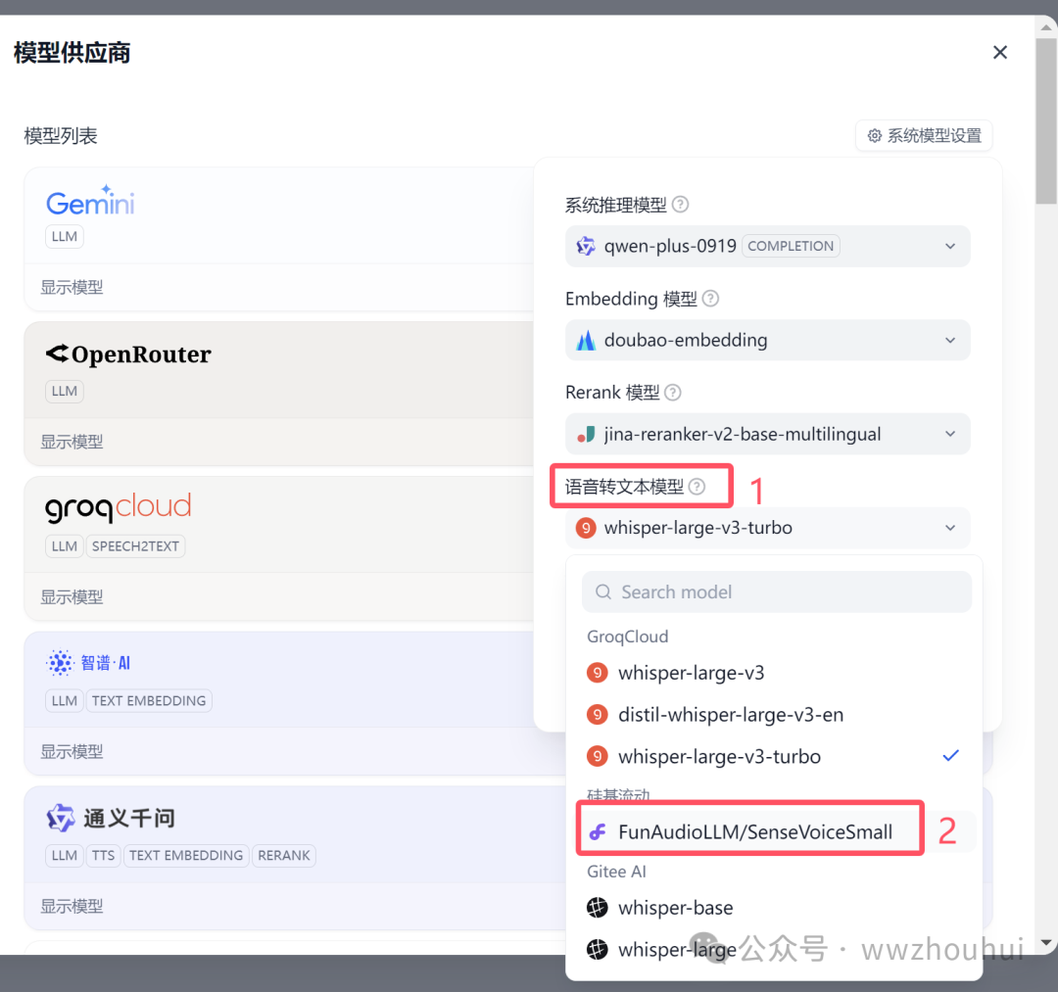Click the OpenRouter provider logo
Image resolution: width=1058 pixels, height=992 pixels.
coord(128,354)
